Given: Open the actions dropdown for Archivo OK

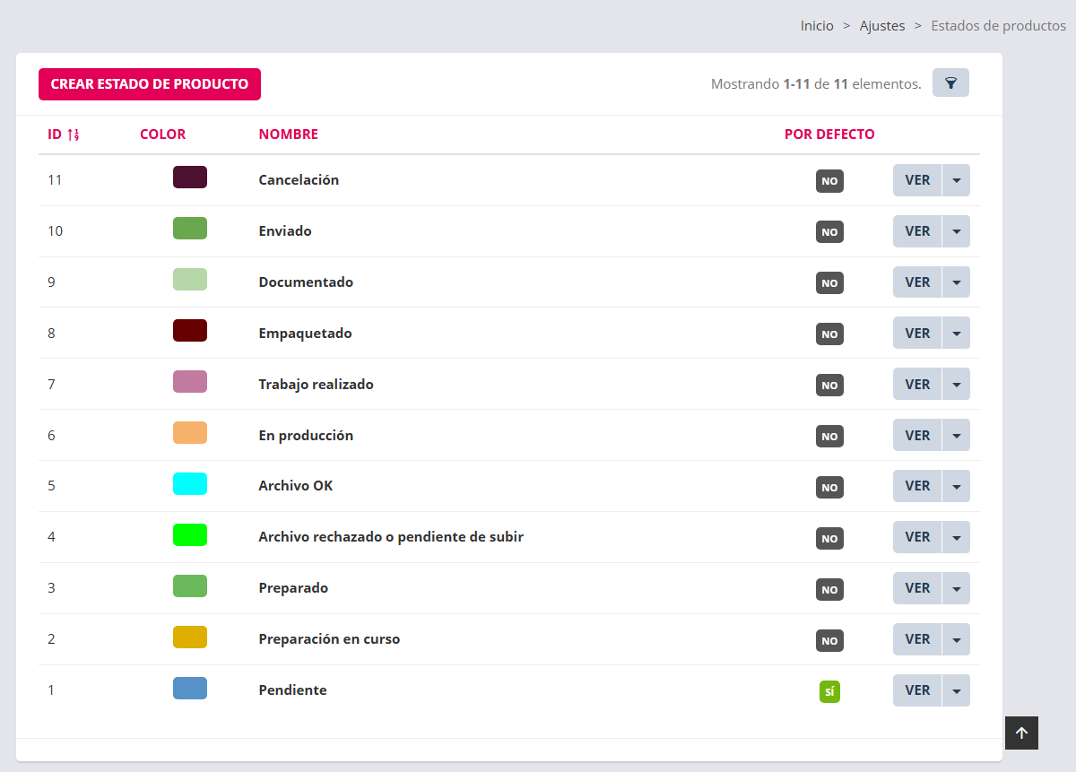Looking at the screenshot, I should coord(956,486).
